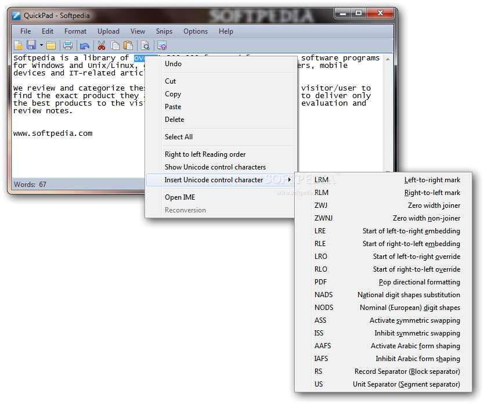484x404 pixels.
Task: Choose Undo in the context menu
Action: tap(221, 64)
